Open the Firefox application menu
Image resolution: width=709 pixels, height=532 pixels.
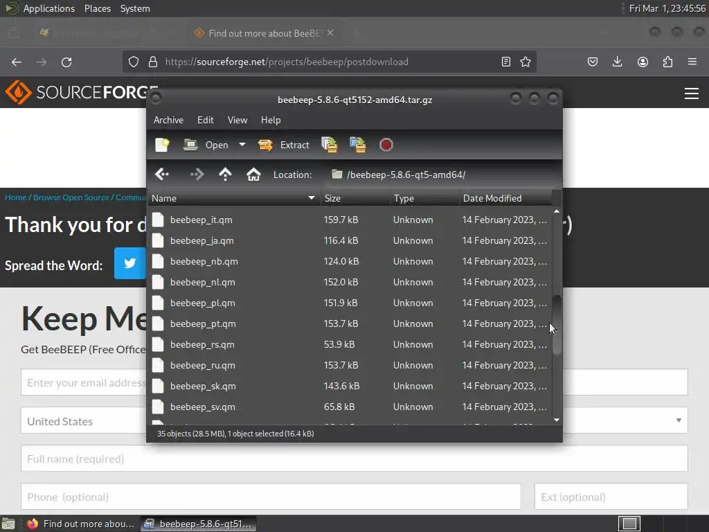click(x=692, y=62)
